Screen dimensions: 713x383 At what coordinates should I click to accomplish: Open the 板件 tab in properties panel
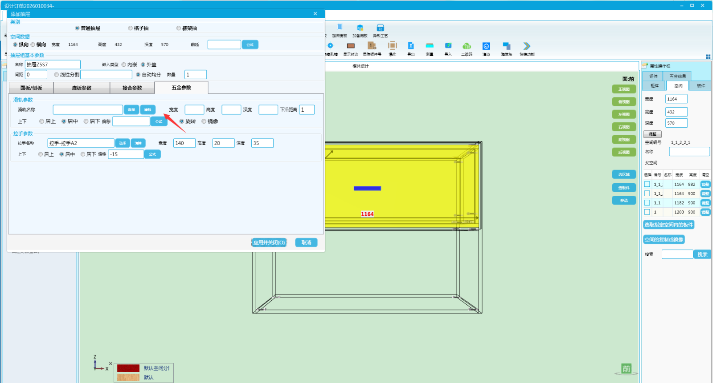[701, 86]
